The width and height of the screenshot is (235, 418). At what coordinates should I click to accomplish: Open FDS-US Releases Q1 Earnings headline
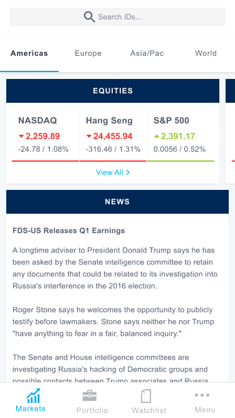(x=69, y=231)
